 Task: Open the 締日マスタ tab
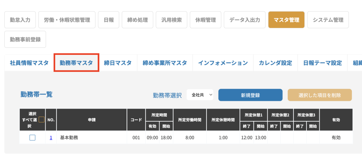click(x=118, y=63)
